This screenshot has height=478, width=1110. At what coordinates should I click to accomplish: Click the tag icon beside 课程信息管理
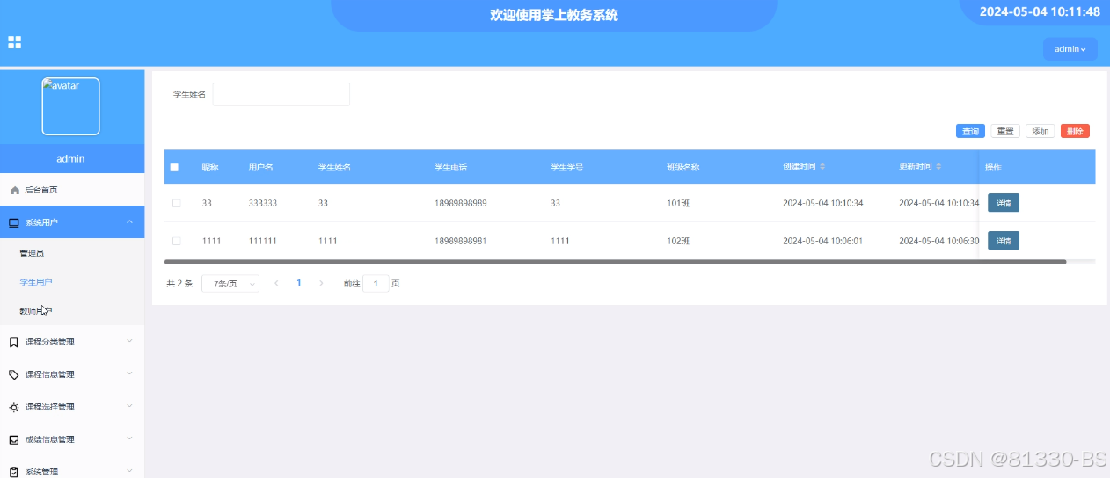coord(13,374)
